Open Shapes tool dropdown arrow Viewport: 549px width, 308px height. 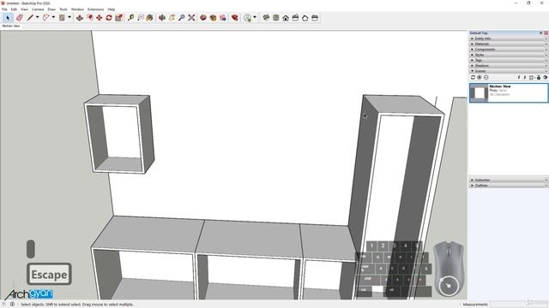coord(69,17)
